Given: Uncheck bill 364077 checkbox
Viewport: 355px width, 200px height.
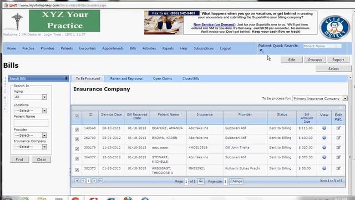Looking at the screenshot, I should 77,159.
